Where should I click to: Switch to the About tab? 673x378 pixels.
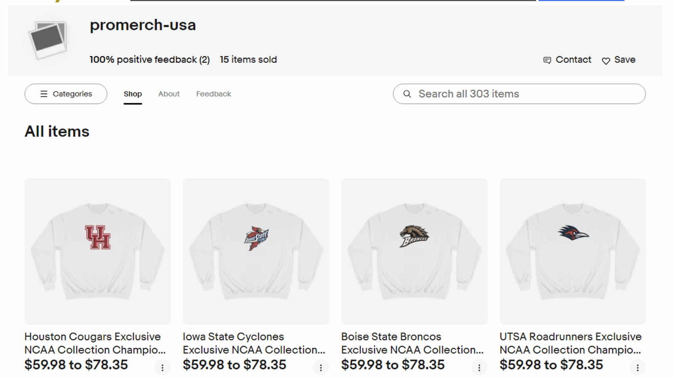[169, 94]
